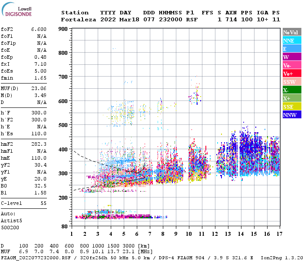This screenshot has height=261, width=304.
Task: Click the Fortaleza station name
Action: pos(79,20)
